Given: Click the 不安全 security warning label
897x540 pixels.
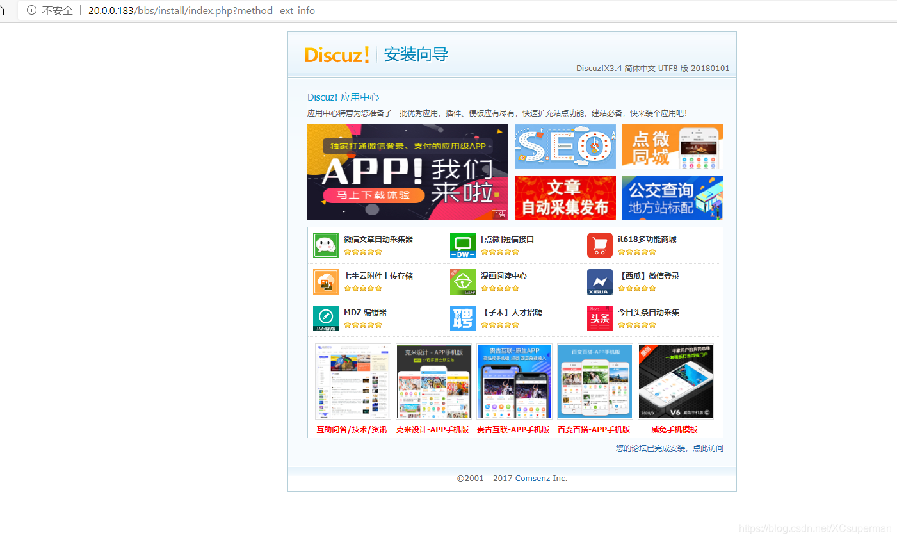Looking at the screenshot, I should (x=58, y=10).
